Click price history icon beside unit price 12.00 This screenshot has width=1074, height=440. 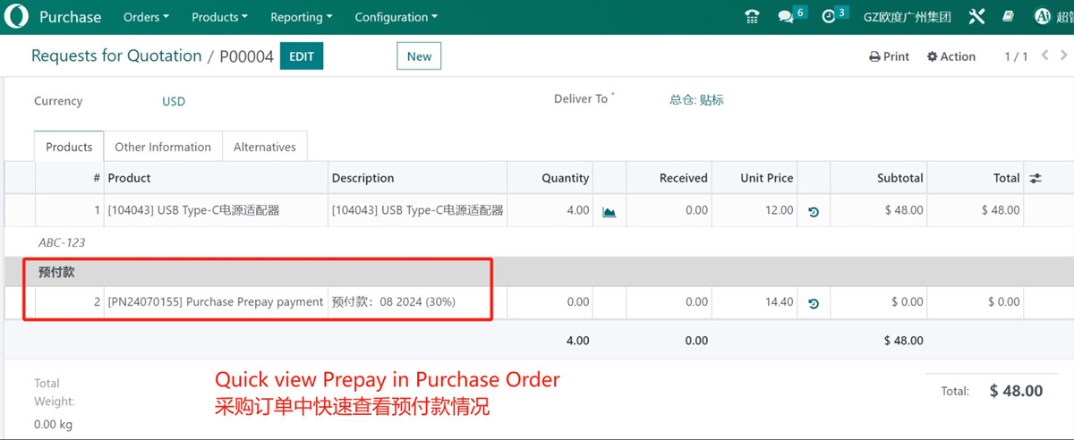814,212
